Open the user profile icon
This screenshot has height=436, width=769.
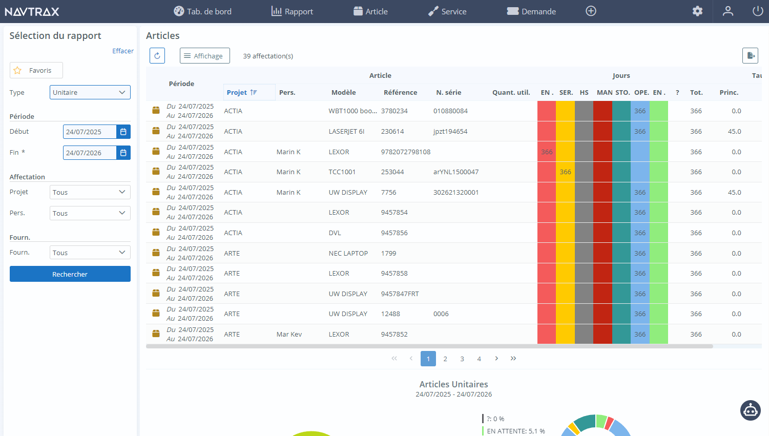point(728,11)
